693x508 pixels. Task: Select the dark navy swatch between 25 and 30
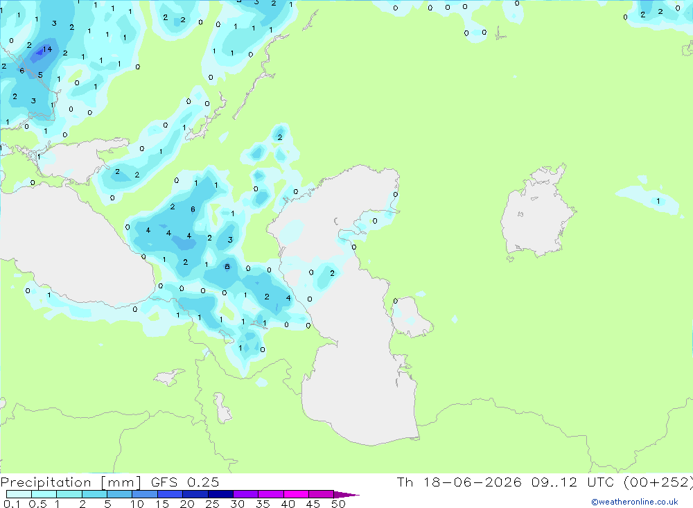coord(220,494)
